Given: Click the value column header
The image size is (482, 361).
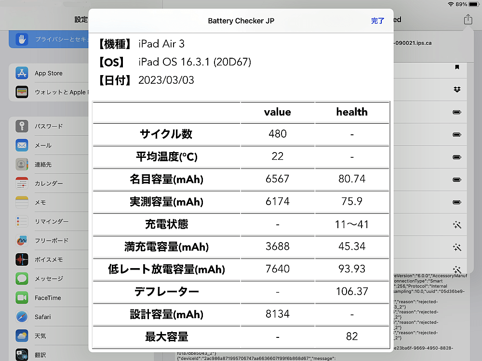Looking at the screenshot, I should coord(278,112).
